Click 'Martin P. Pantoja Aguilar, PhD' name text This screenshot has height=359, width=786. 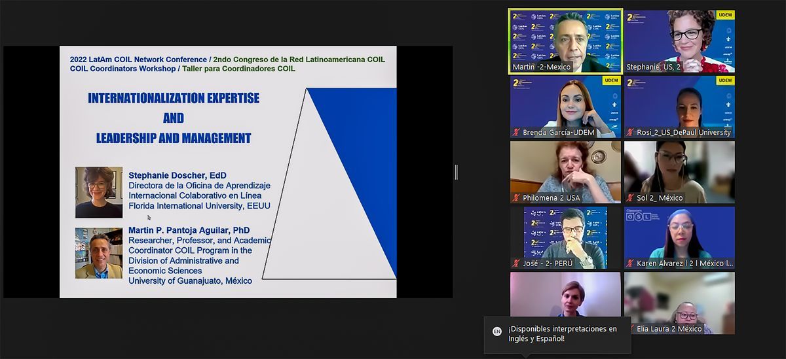click(189, 230)
